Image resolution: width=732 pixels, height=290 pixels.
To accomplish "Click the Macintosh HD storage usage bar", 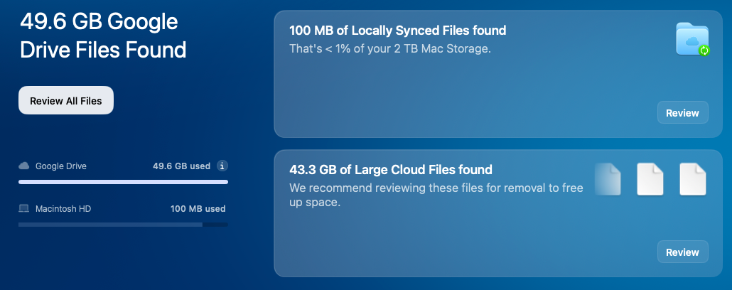I will 123,225.
